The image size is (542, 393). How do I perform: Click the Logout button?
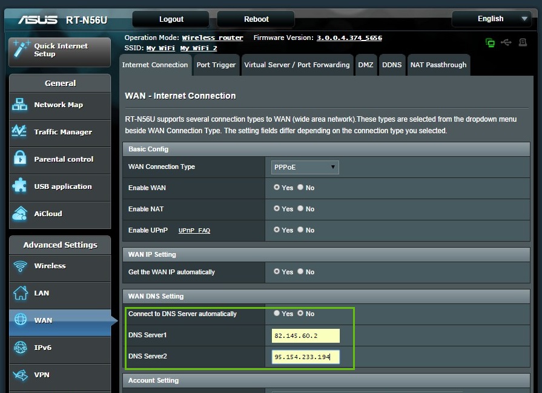click(x=171, y=19)
